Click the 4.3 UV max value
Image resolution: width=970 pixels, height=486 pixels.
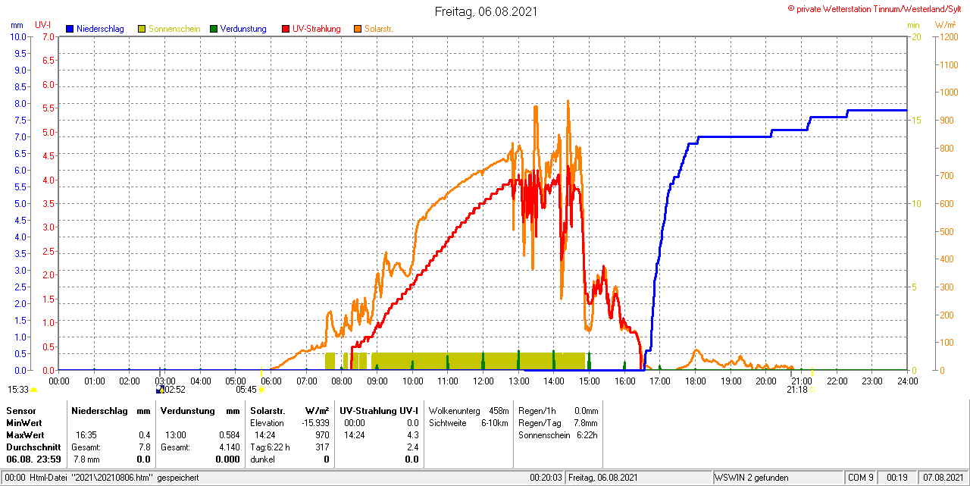(412, 435)
